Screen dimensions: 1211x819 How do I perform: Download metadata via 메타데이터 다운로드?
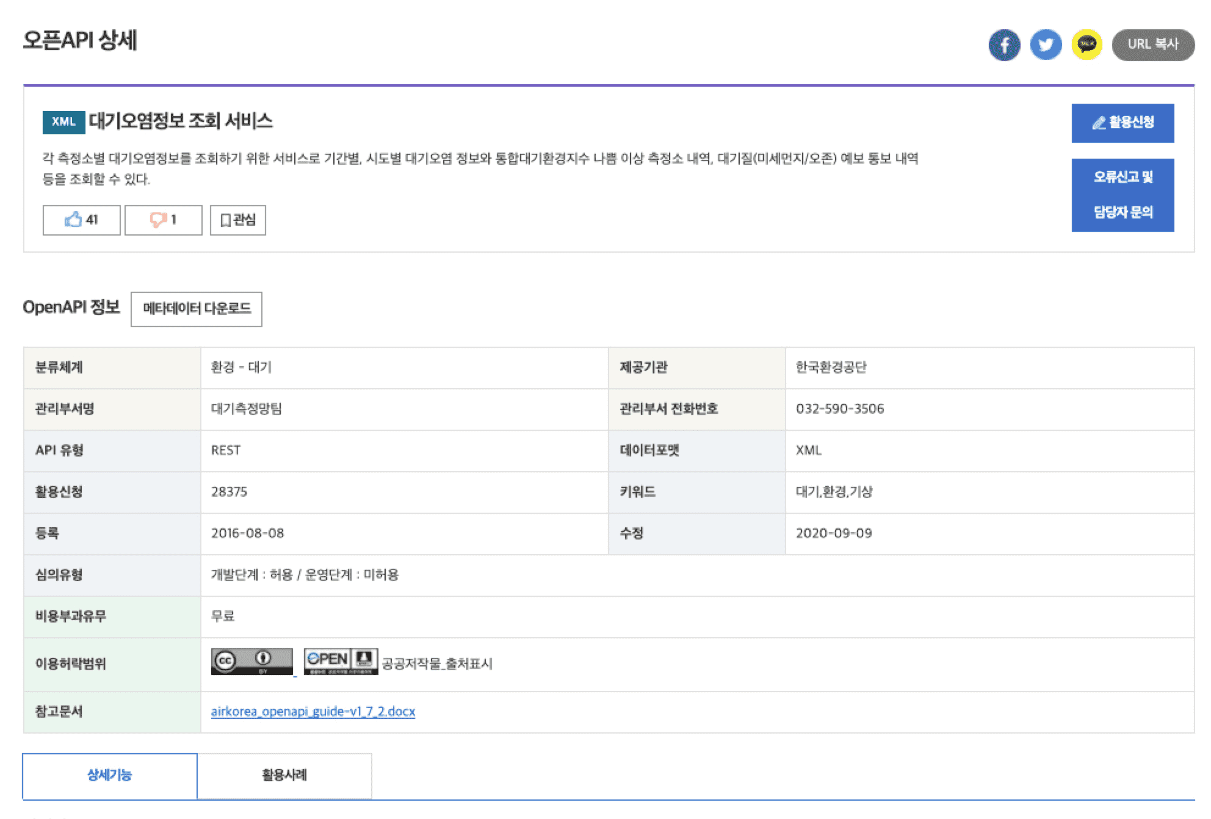pyautogui.click(x=196, y=309)
